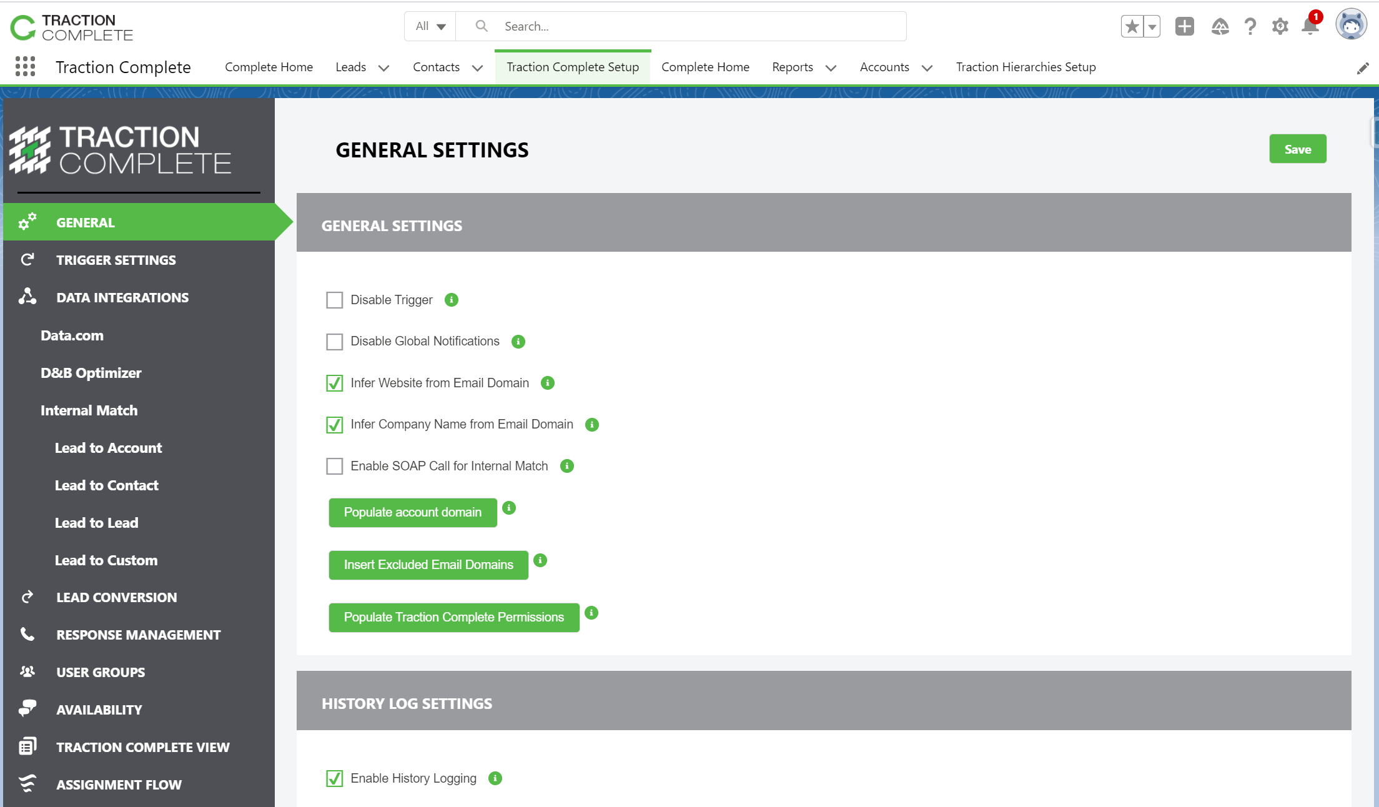
Task: Open the Salesforce app launcher waffle icon
Action: point(24,67)
